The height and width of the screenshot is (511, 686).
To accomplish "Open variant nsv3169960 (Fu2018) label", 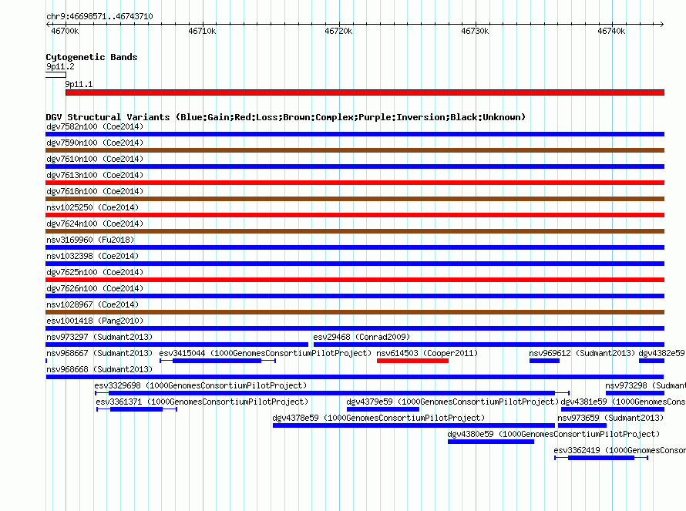I will coord(90,240).
